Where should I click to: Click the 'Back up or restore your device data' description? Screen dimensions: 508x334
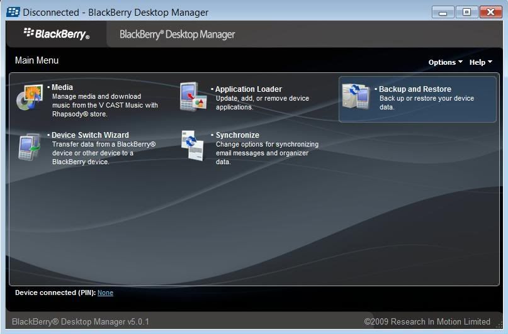tap(427, 103)
